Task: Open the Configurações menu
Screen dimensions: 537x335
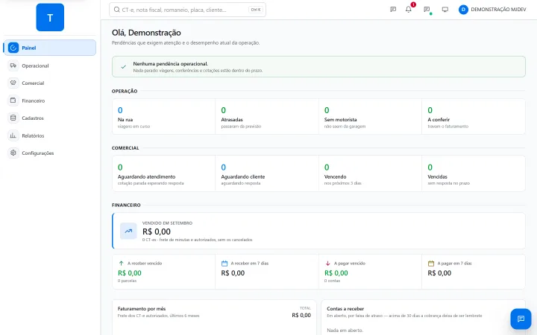Action: [50, 153]
